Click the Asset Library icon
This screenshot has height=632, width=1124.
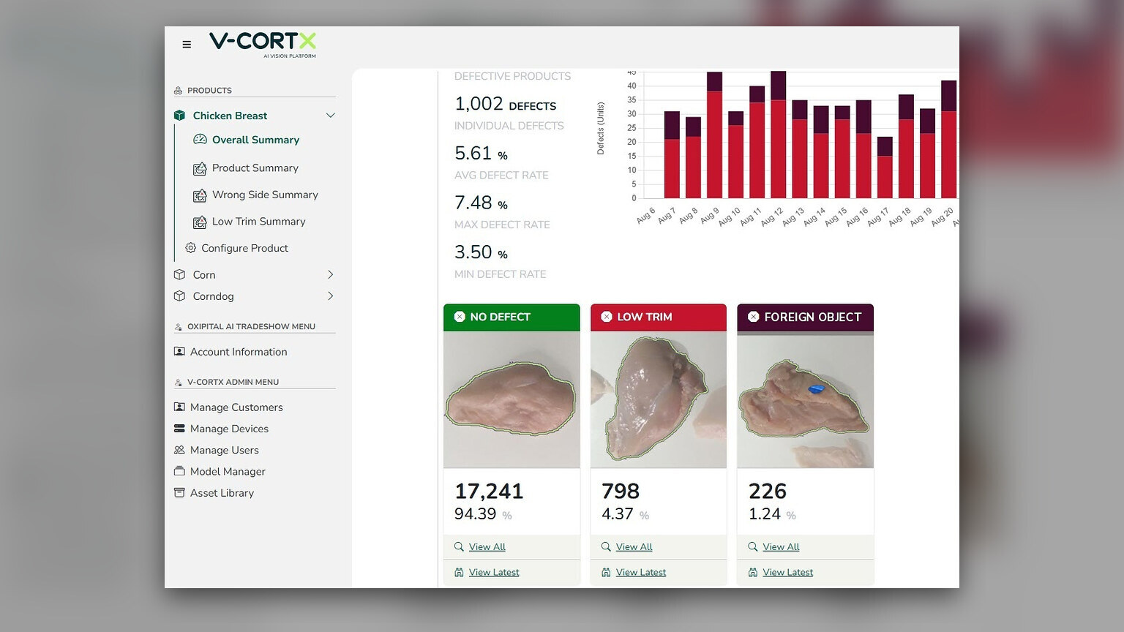(179, 492)
